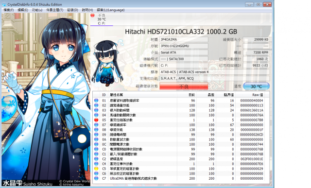This screenshot has width=311, height=188.
Task: Click the Hitachi HDS721010CLA332 model title
Action: pos(181,32)
